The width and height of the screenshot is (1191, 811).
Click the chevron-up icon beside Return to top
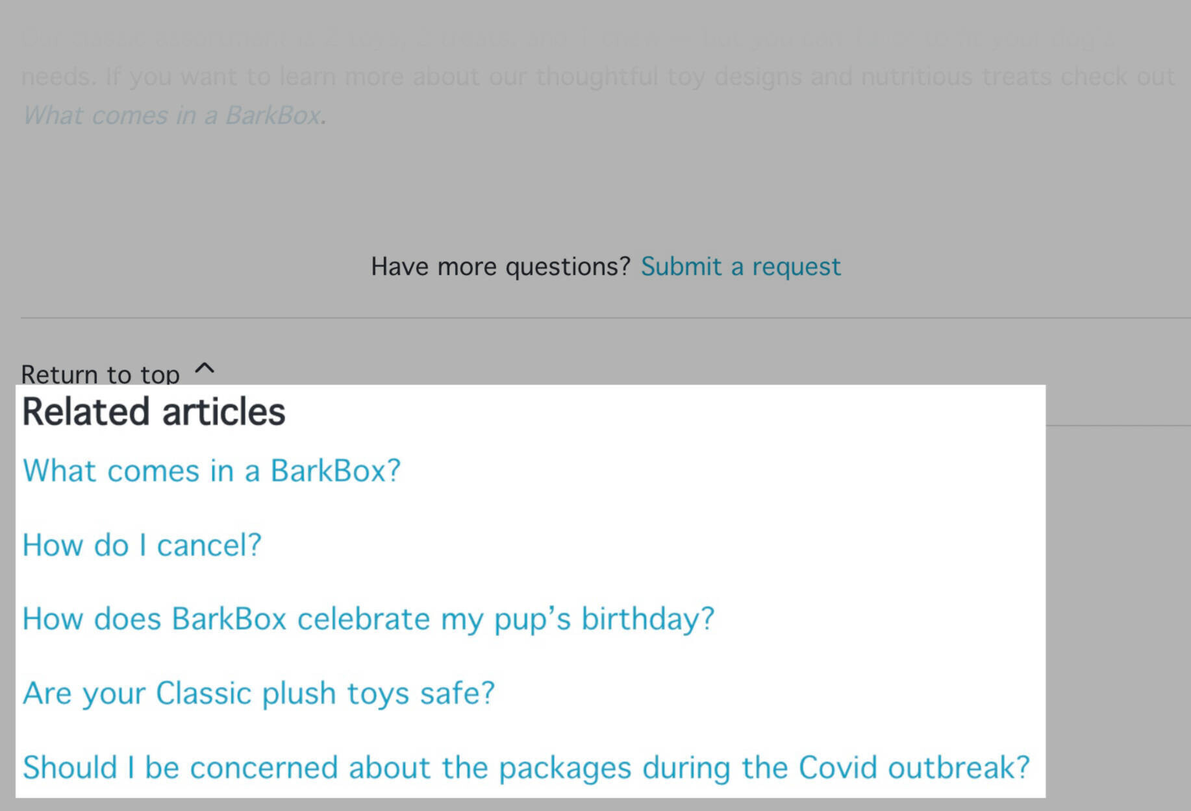[205, 370]
